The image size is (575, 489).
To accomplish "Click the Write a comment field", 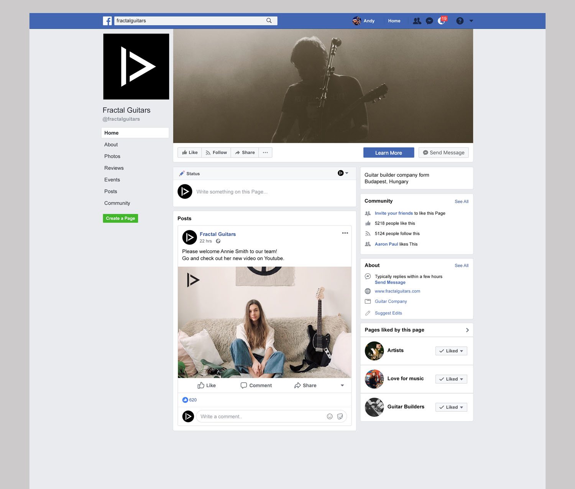I will coord(261,417).
